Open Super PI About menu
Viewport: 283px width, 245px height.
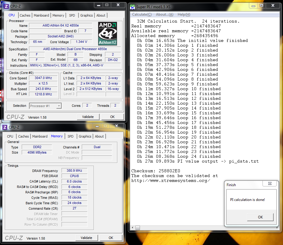point(165,14)
